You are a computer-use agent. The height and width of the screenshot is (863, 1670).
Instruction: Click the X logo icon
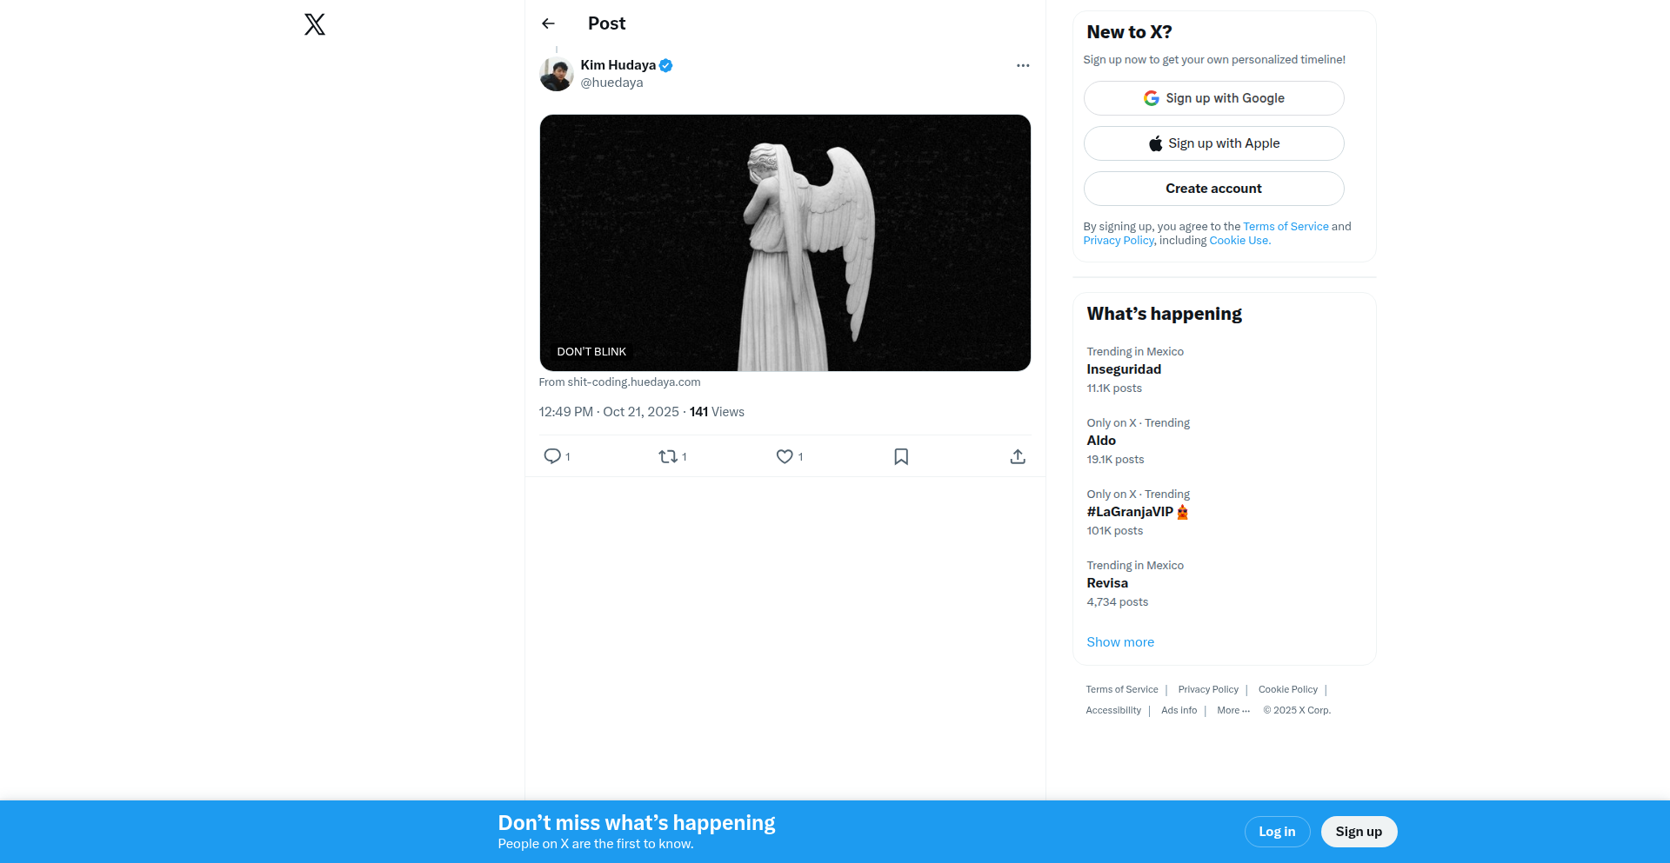pos(315,24)
